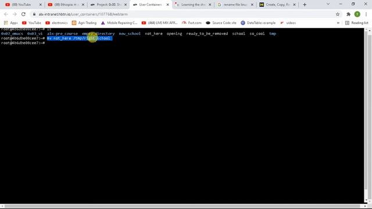Close the rename file linux tab
The image size is (372, 209).
(252, 5)
